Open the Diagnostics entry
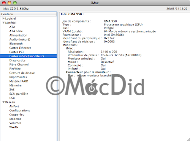 click(x=17, y=60)
